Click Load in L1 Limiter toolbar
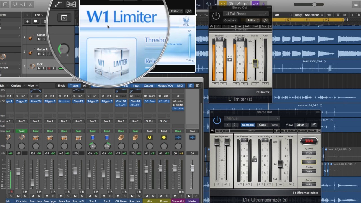Screen dimensions: 361x203 click(x=255, y=26)
